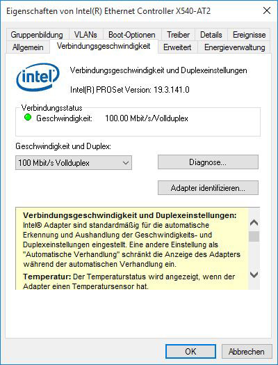Show the Details tab
The height and width of the screenshot is (365, 278).
[211, 35]
